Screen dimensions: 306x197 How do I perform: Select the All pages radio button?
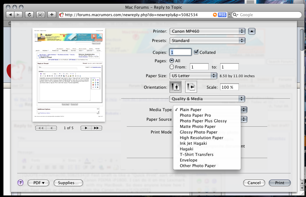tap(172, 61)
